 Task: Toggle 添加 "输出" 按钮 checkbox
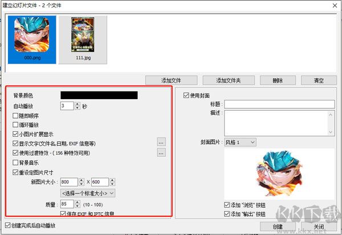[x=227, y=214]
